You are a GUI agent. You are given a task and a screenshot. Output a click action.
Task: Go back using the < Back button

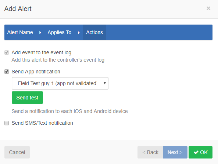(150, 152)
